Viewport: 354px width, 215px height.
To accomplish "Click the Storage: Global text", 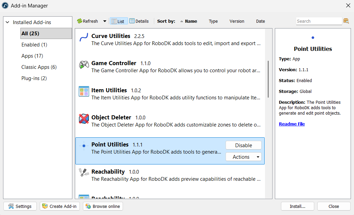I will 295,92.
